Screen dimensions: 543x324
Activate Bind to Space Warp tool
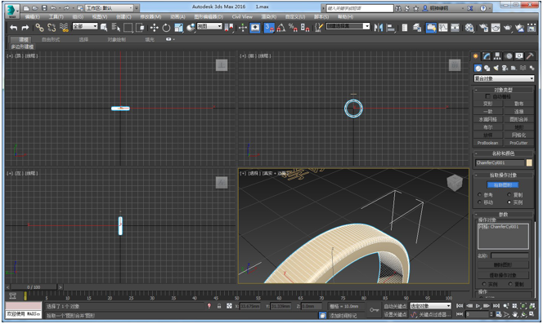pyautogui.click(x=64, y=28)
